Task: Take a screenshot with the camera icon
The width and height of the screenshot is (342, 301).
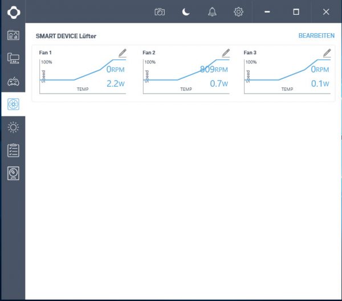Action: [160, 12]
